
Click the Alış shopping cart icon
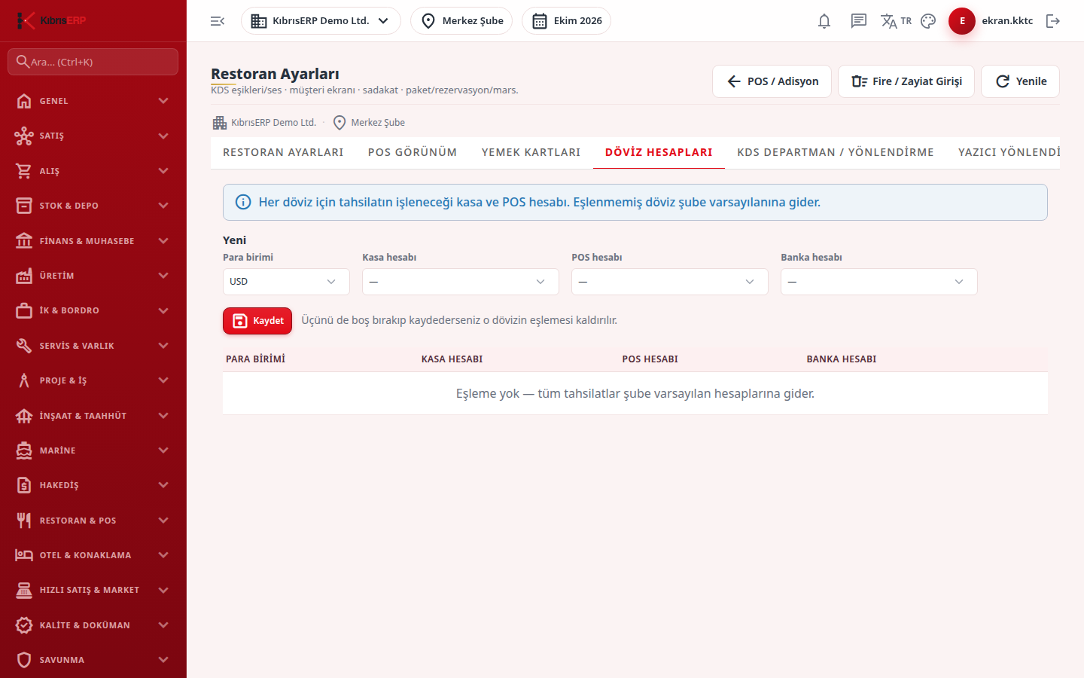24,171
